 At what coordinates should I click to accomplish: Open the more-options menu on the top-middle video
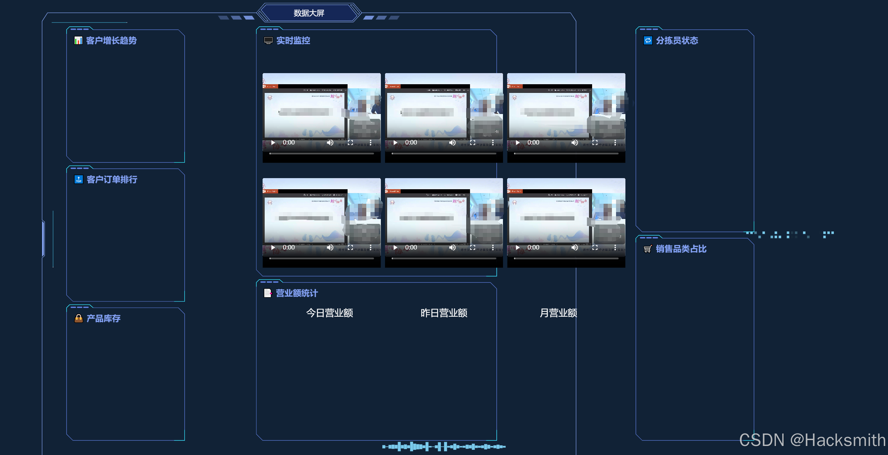pyautogui.click(x=493, y=142)
